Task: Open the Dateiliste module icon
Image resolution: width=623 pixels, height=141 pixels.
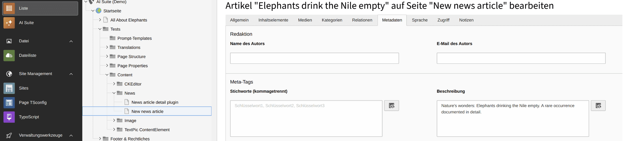Action: pyautogui.click(x=9, y=55)
